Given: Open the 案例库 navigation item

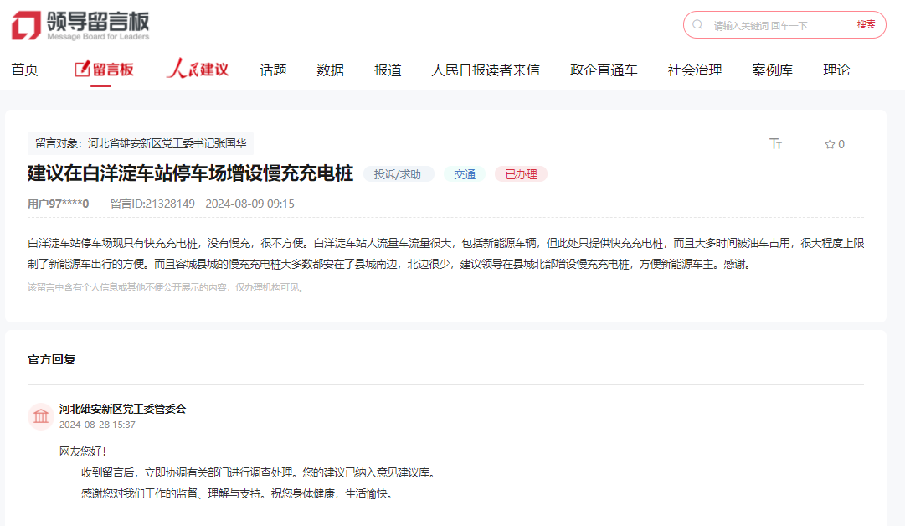Looking at the screenshot, I should point(772,70).
